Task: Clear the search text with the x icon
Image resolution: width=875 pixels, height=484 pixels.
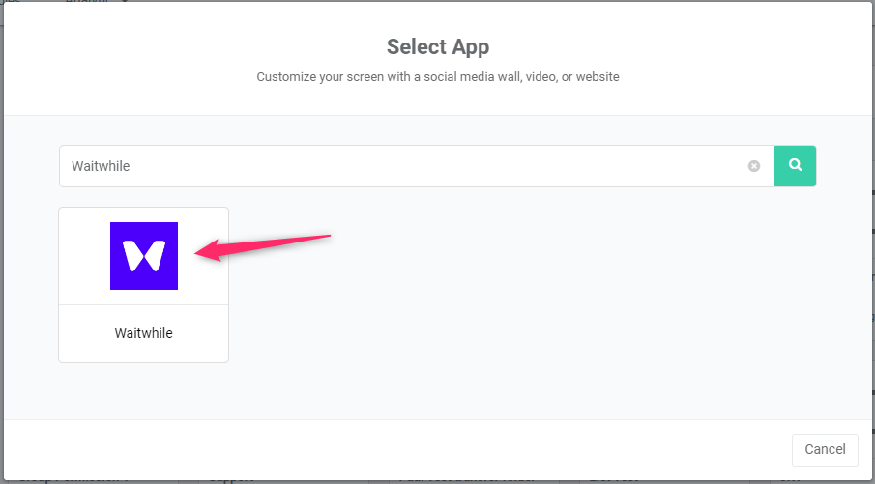Action: click(754, 166)
